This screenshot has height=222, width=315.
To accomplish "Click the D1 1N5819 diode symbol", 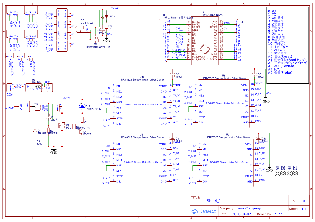I will click(35, 131).
